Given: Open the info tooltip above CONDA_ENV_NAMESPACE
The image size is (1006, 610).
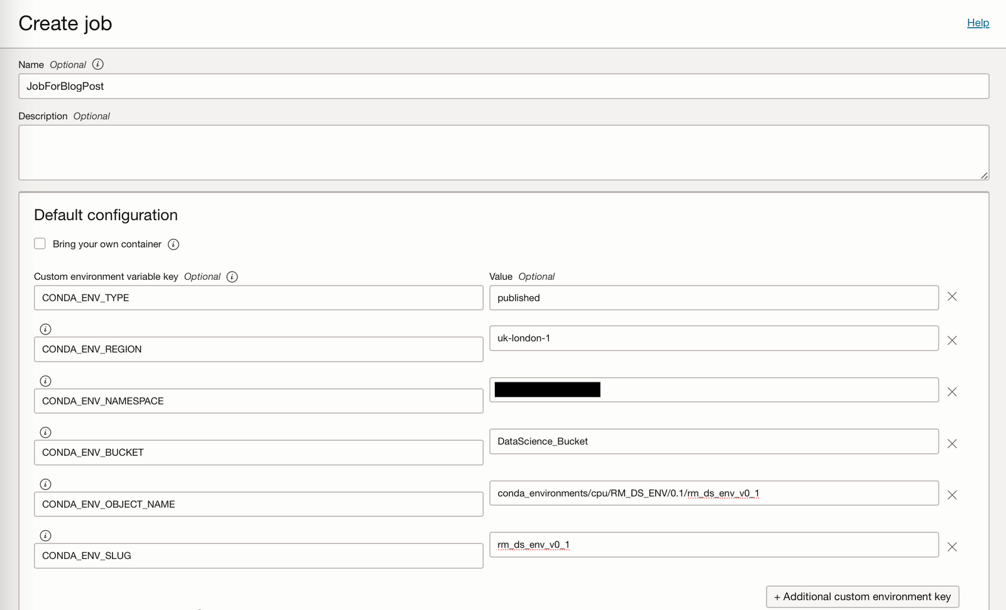Looking at the screenshot, I should [45, 380].
